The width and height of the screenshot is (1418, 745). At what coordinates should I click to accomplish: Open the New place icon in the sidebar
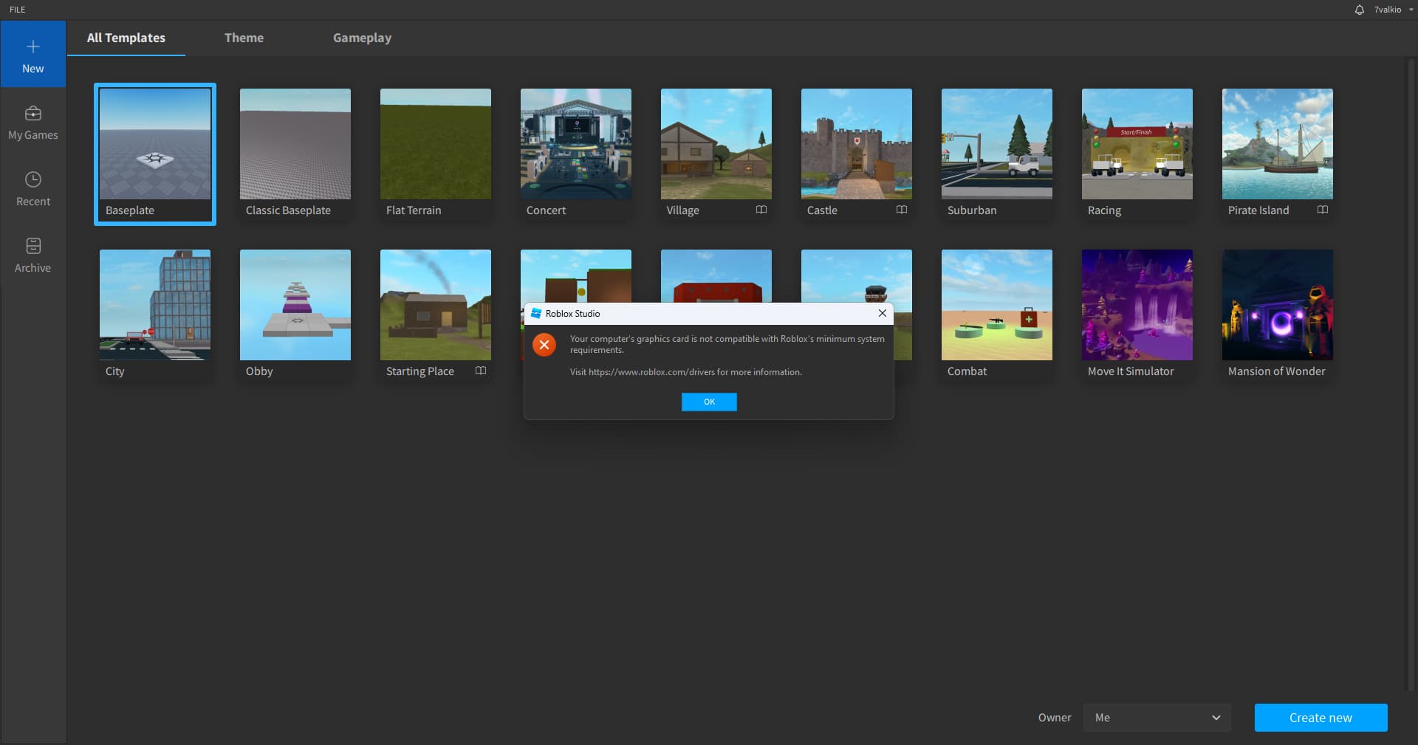33,53
